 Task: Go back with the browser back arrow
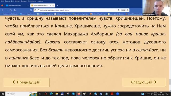tap(3, 10)
